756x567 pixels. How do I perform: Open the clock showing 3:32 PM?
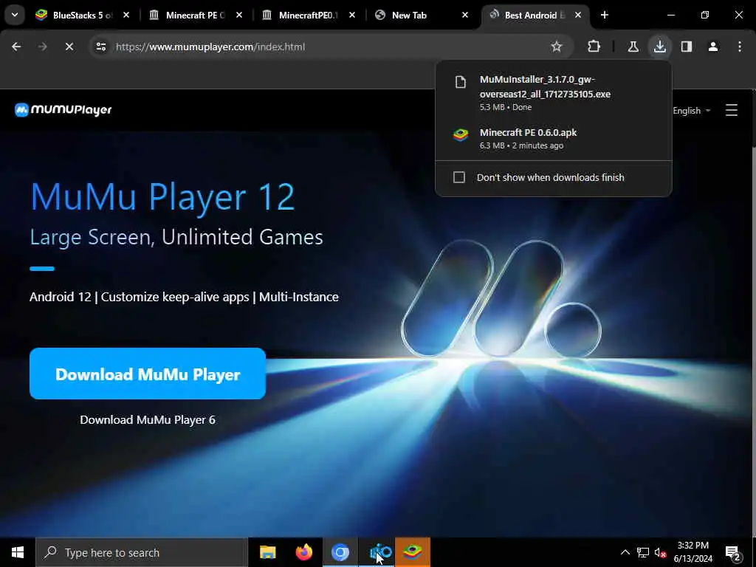coord(693,552)
